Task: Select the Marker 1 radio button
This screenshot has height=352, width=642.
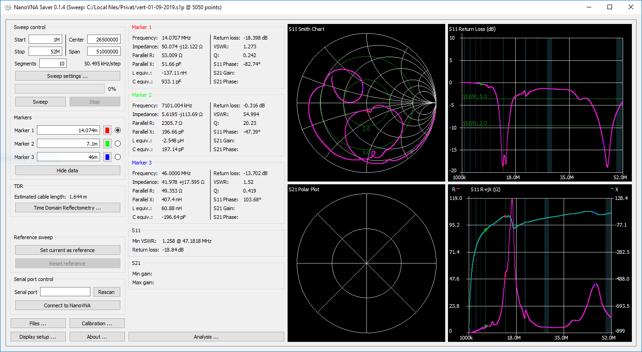Action: [118, 130]
